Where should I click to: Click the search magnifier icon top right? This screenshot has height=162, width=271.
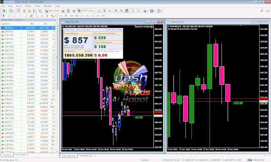tap(262, 11)
